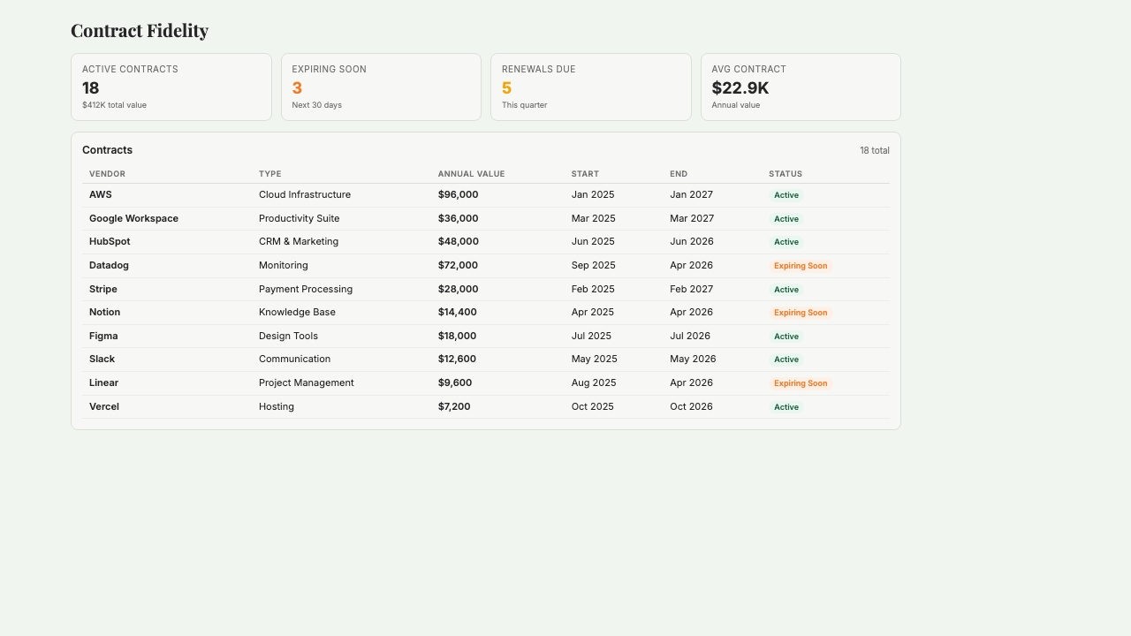
Task: Select the Active badge on the Stripe row
Action: click(x=786, y=289)
